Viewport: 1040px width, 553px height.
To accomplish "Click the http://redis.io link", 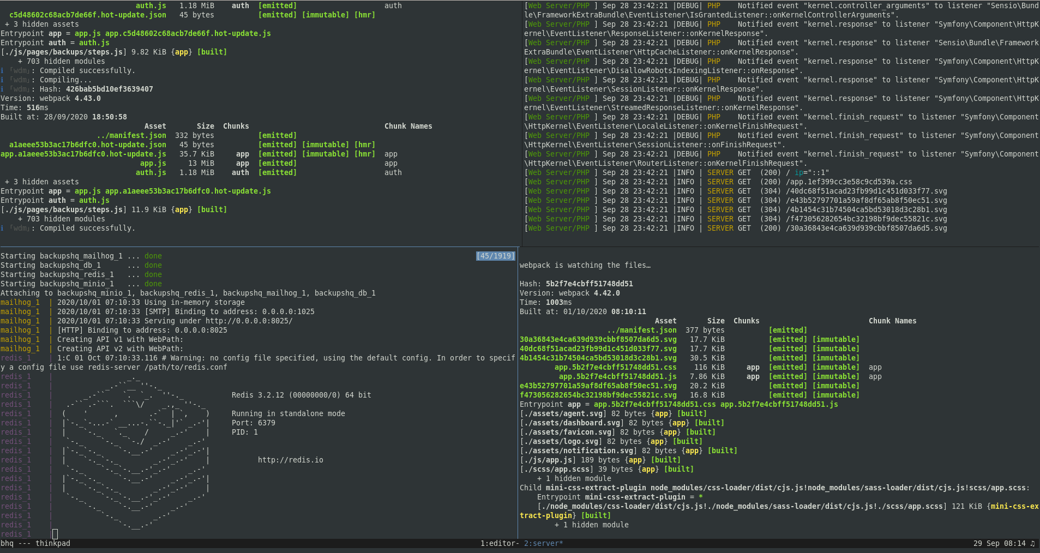I will (291, 460).
